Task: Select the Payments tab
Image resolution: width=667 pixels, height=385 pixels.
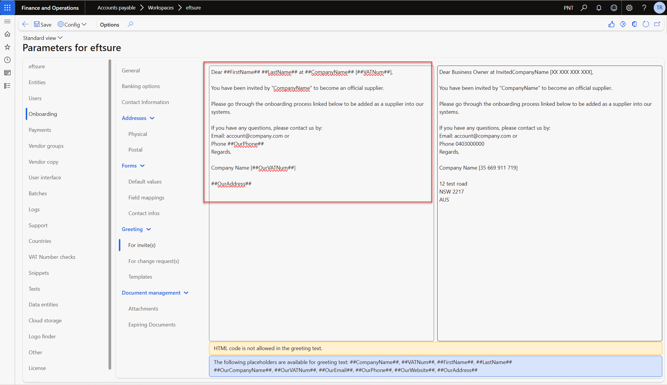Action: point(40,130)
